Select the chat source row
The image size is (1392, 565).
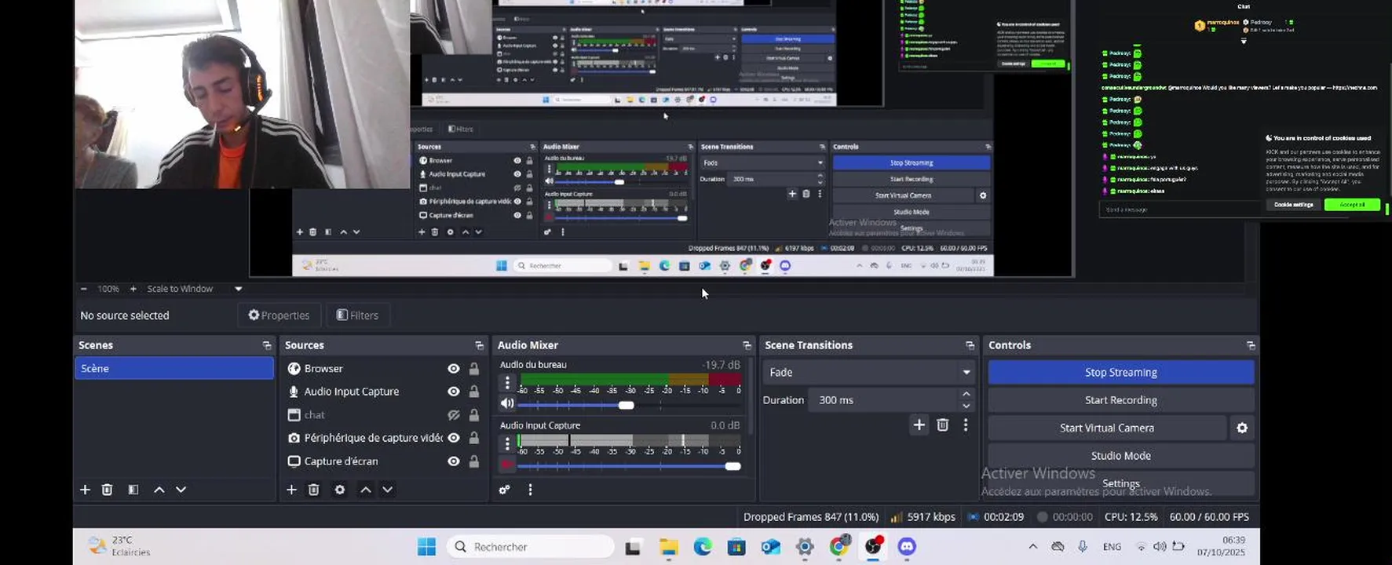[383, 415]
